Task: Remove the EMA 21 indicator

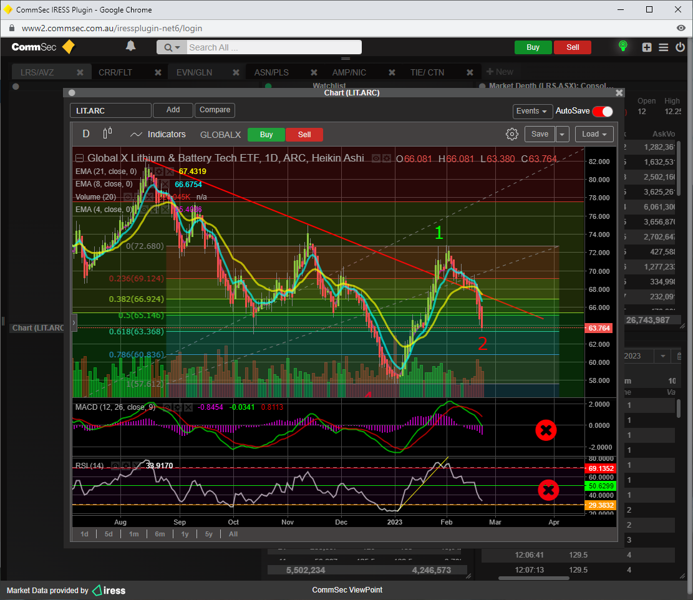Action: [x=169, y=172]
